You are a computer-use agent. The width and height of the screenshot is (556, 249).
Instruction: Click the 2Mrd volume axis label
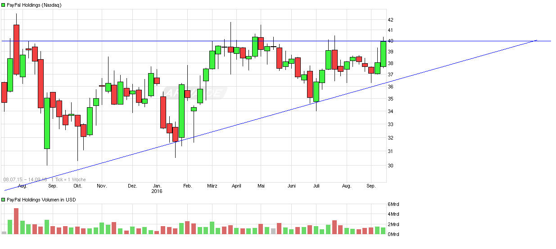(393, 224)
